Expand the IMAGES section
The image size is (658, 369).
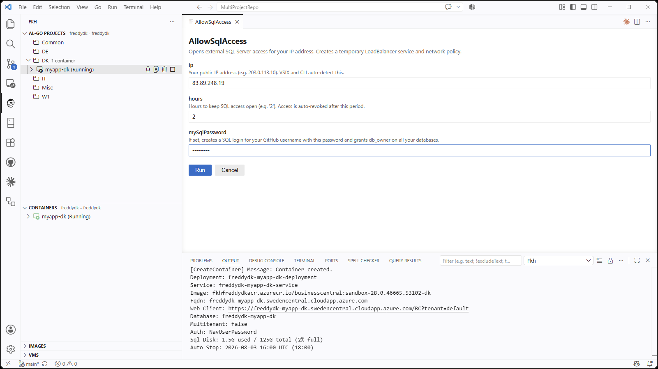pos(25,346)
